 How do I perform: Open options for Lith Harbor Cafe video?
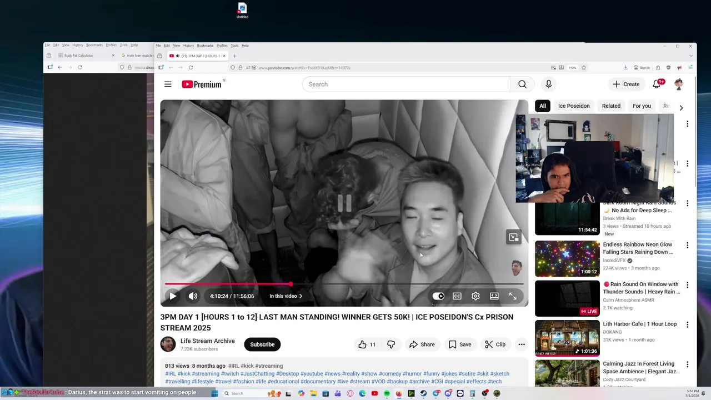click(687, 325)
